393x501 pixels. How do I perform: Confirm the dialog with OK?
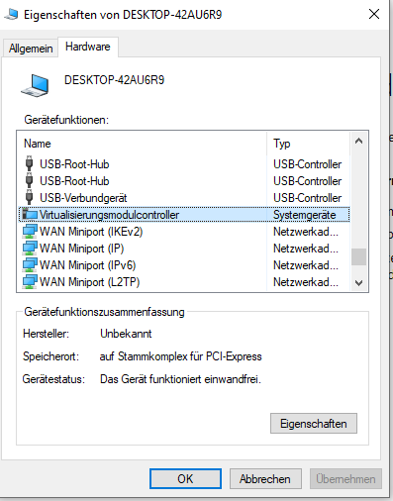(185, 479)
